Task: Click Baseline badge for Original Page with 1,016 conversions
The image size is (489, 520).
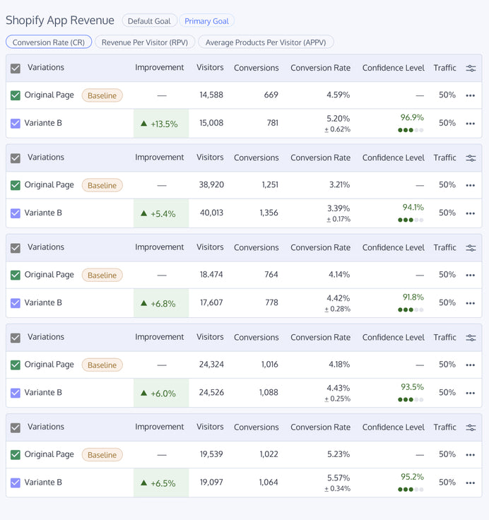Action: pos(102,365)
